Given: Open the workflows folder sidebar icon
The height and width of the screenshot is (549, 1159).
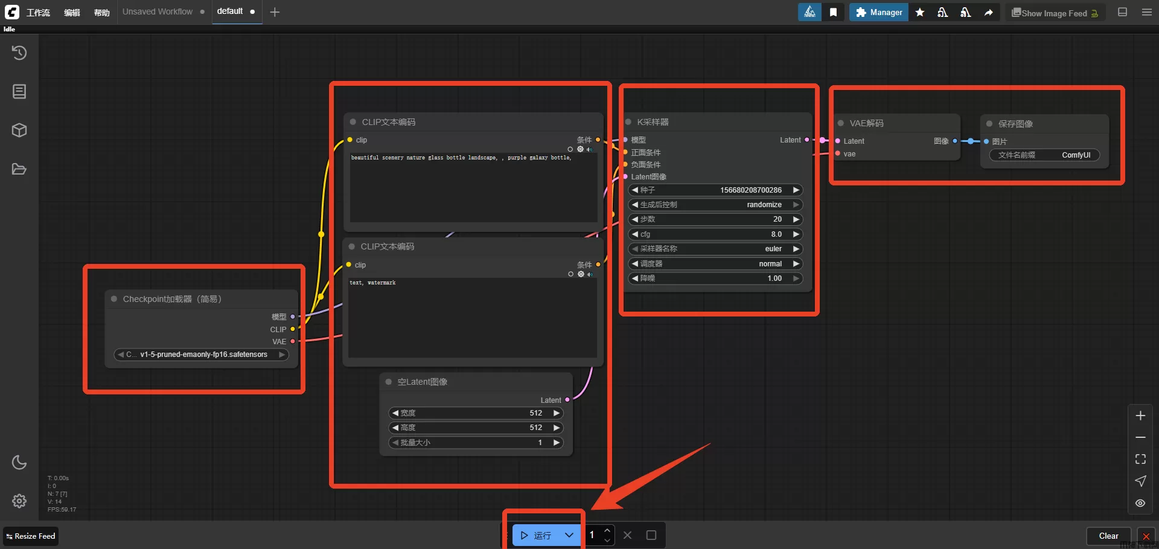Looking at the screenshot, I should (x=19, y=169).
